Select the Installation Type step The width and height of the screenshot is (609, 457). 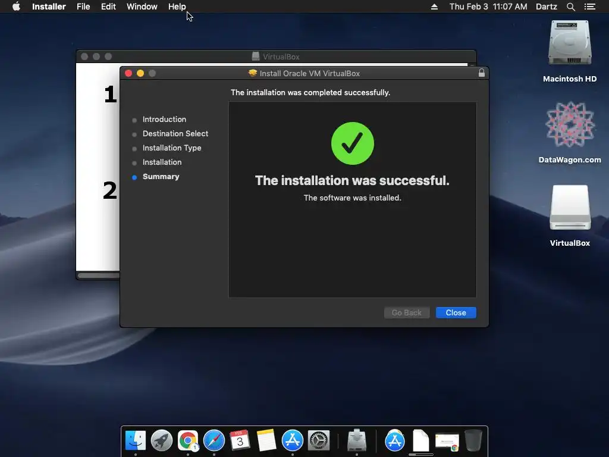pos(172,148)
